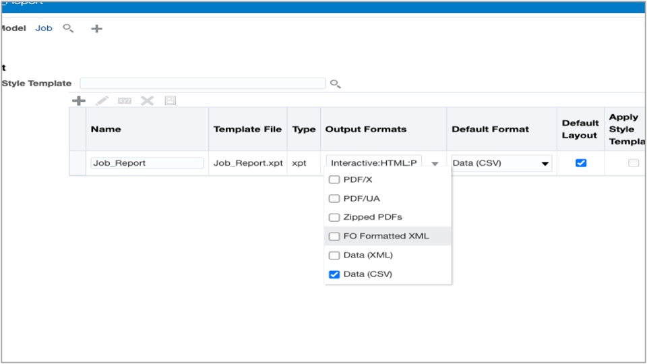
Task: Click the xyz localization icon
Action: coord(125,100)
